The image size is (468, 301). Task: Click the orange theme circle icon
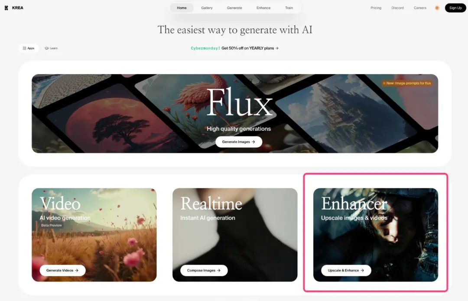[x=437, y=8]
